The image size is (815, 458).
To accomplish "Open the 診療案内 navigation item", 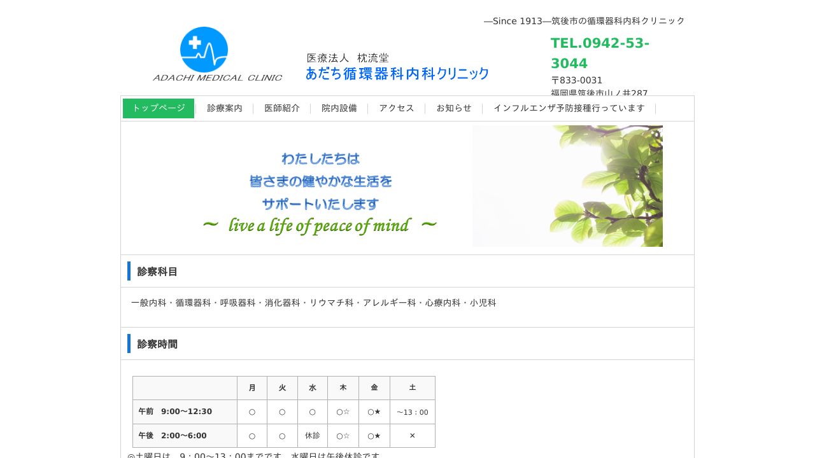I will click(224, 108).
